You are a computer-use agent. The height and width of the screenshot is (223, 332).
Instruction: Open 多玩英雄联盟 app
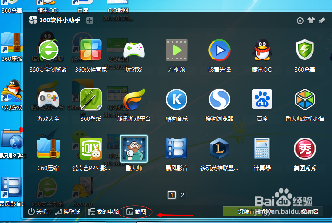(x=219, y=149)
